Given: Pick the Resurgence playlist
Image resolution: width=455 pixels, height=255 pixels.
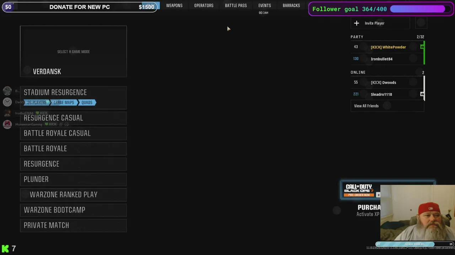Looking at the screenshot, I should (x=73, y=164).
